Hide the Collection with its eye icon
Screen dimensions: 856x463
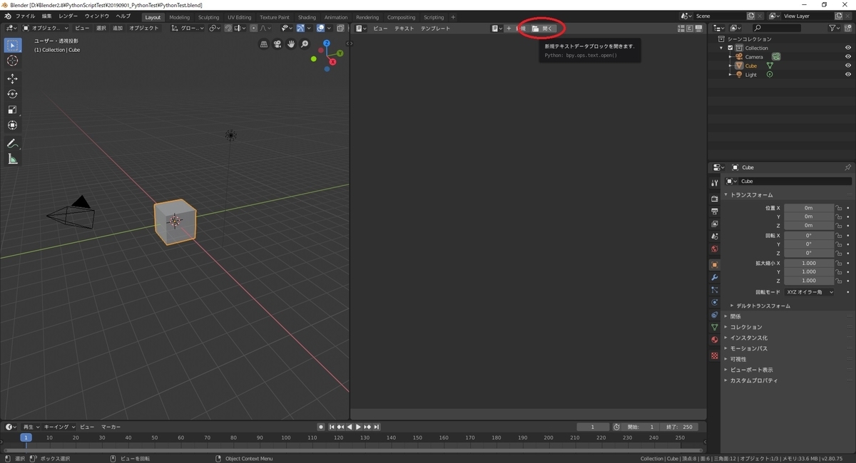(x=848, y=48)
